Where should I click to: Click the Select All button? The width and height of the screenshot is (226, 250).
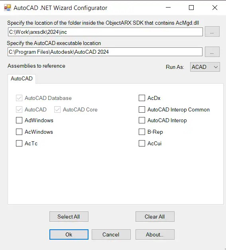(x=69, y=217)
